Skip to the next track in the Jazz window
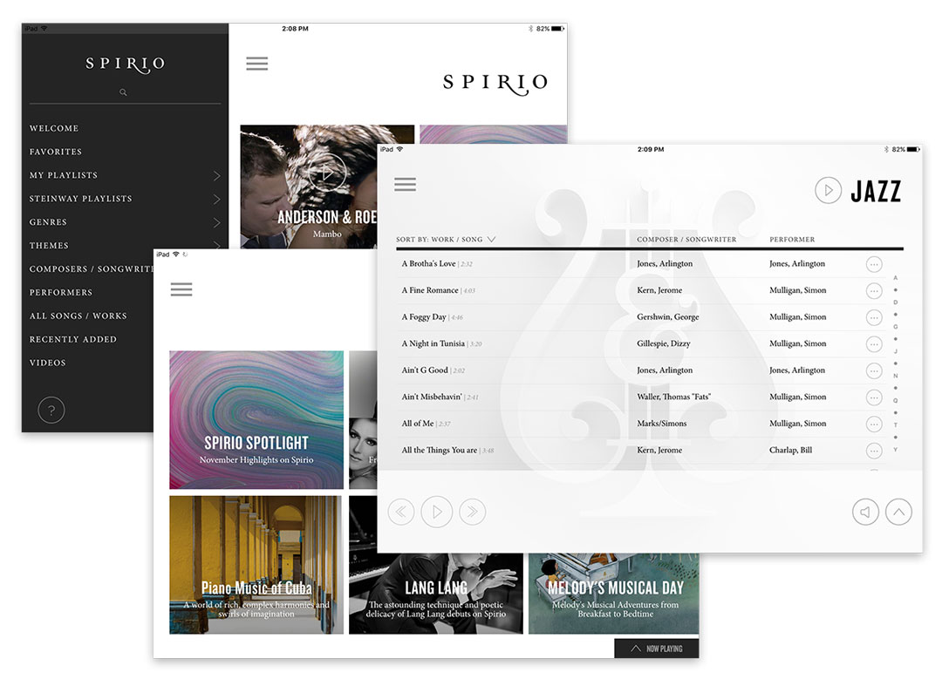This screenshot has width=942, height=679. click(472, 513)
